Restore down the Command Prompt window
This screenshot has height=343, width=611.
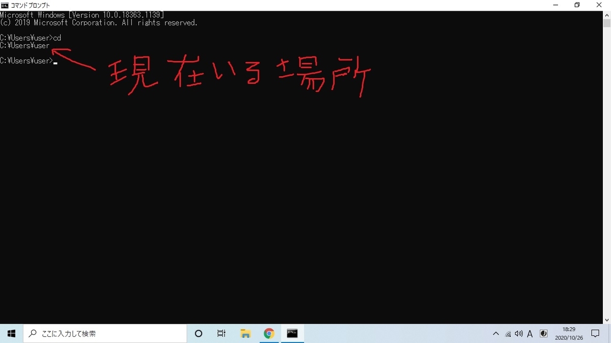[577, 5]
